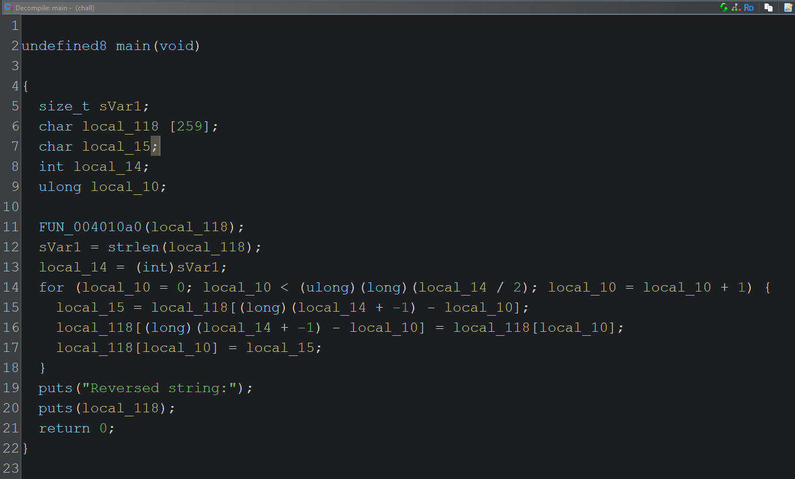This screenshot has width=795, height=479.
Task: Click the "puts" call on line 19
Action: pyautogui.click(x=56, y=388)
